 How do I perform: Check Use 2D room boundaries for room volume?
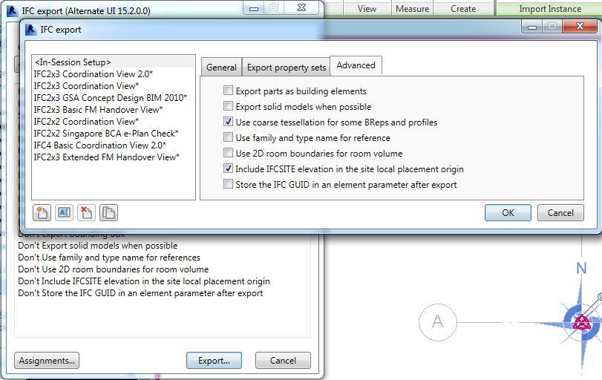pos(228,153)
